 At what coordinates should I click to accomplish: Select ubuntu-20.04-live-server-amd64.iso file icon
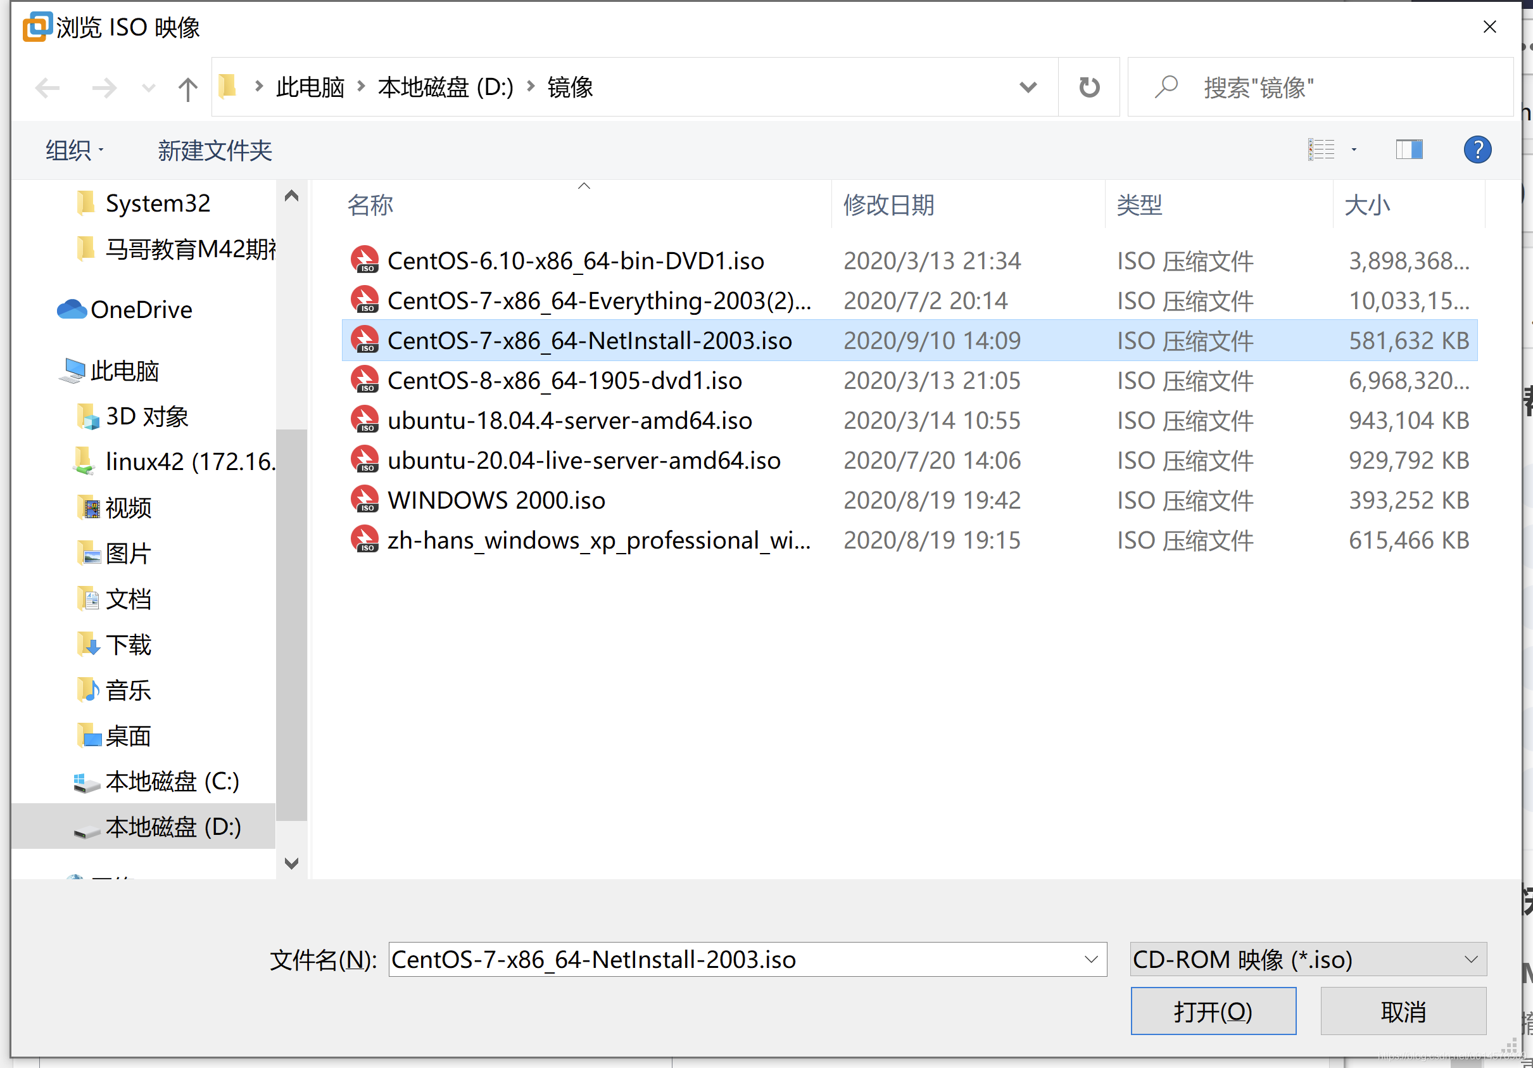pyautogui.click(x=365, y=459)
